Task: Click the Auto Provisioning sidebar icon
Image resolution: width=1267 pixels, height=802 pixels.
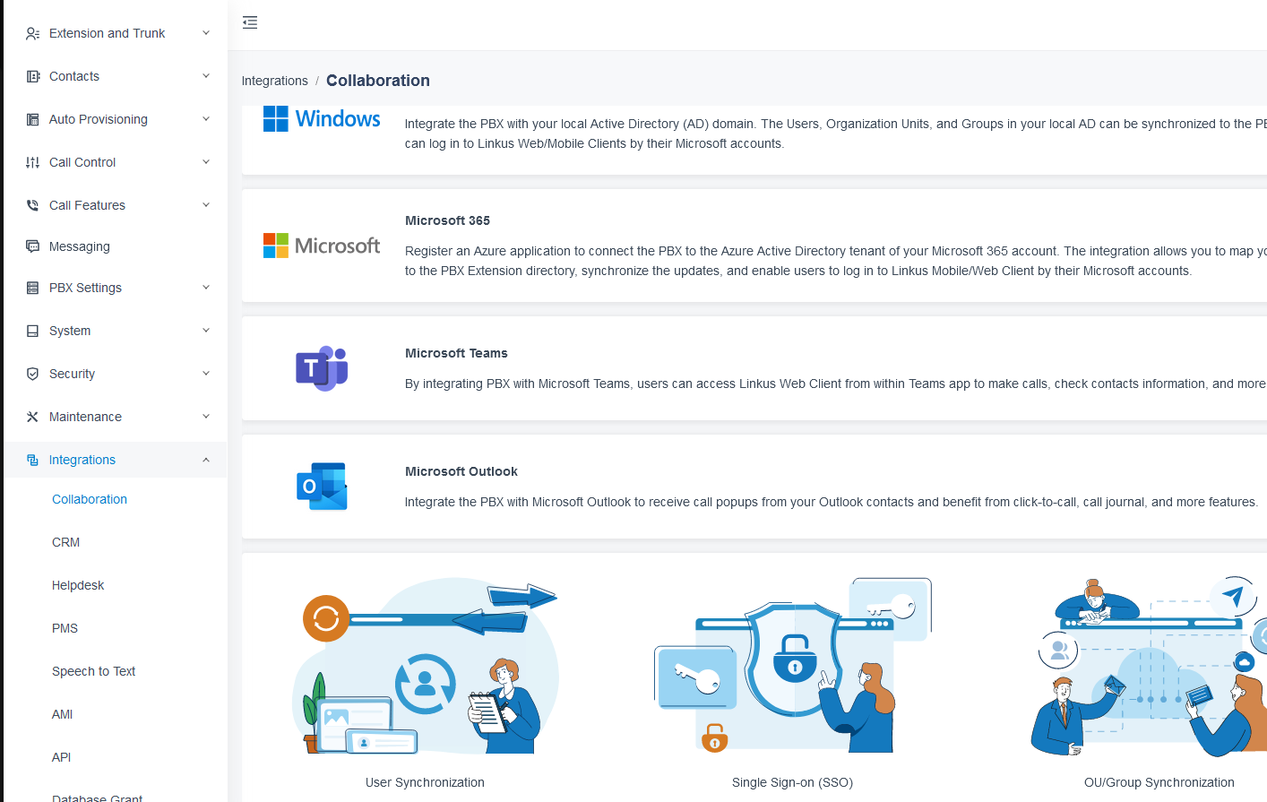Action: pyautogui.click(x=32, y=119)
